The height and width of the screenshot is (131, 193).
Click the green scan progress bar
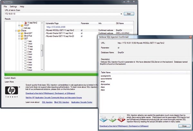[51, 74]
